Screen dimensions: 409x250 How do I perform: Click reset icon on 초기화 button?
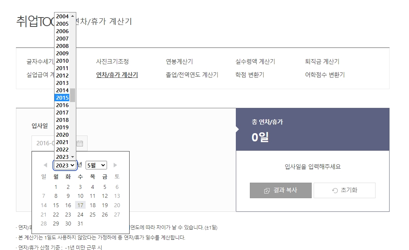point(334,190)
